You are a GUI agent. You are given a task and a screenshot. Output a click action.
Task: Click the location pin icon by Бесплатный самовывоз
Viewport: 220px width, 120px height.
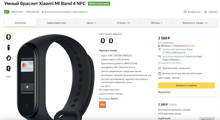pos(160,49)
